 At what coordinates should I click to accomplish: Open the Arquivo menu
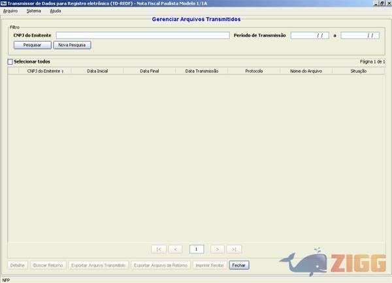10,11
